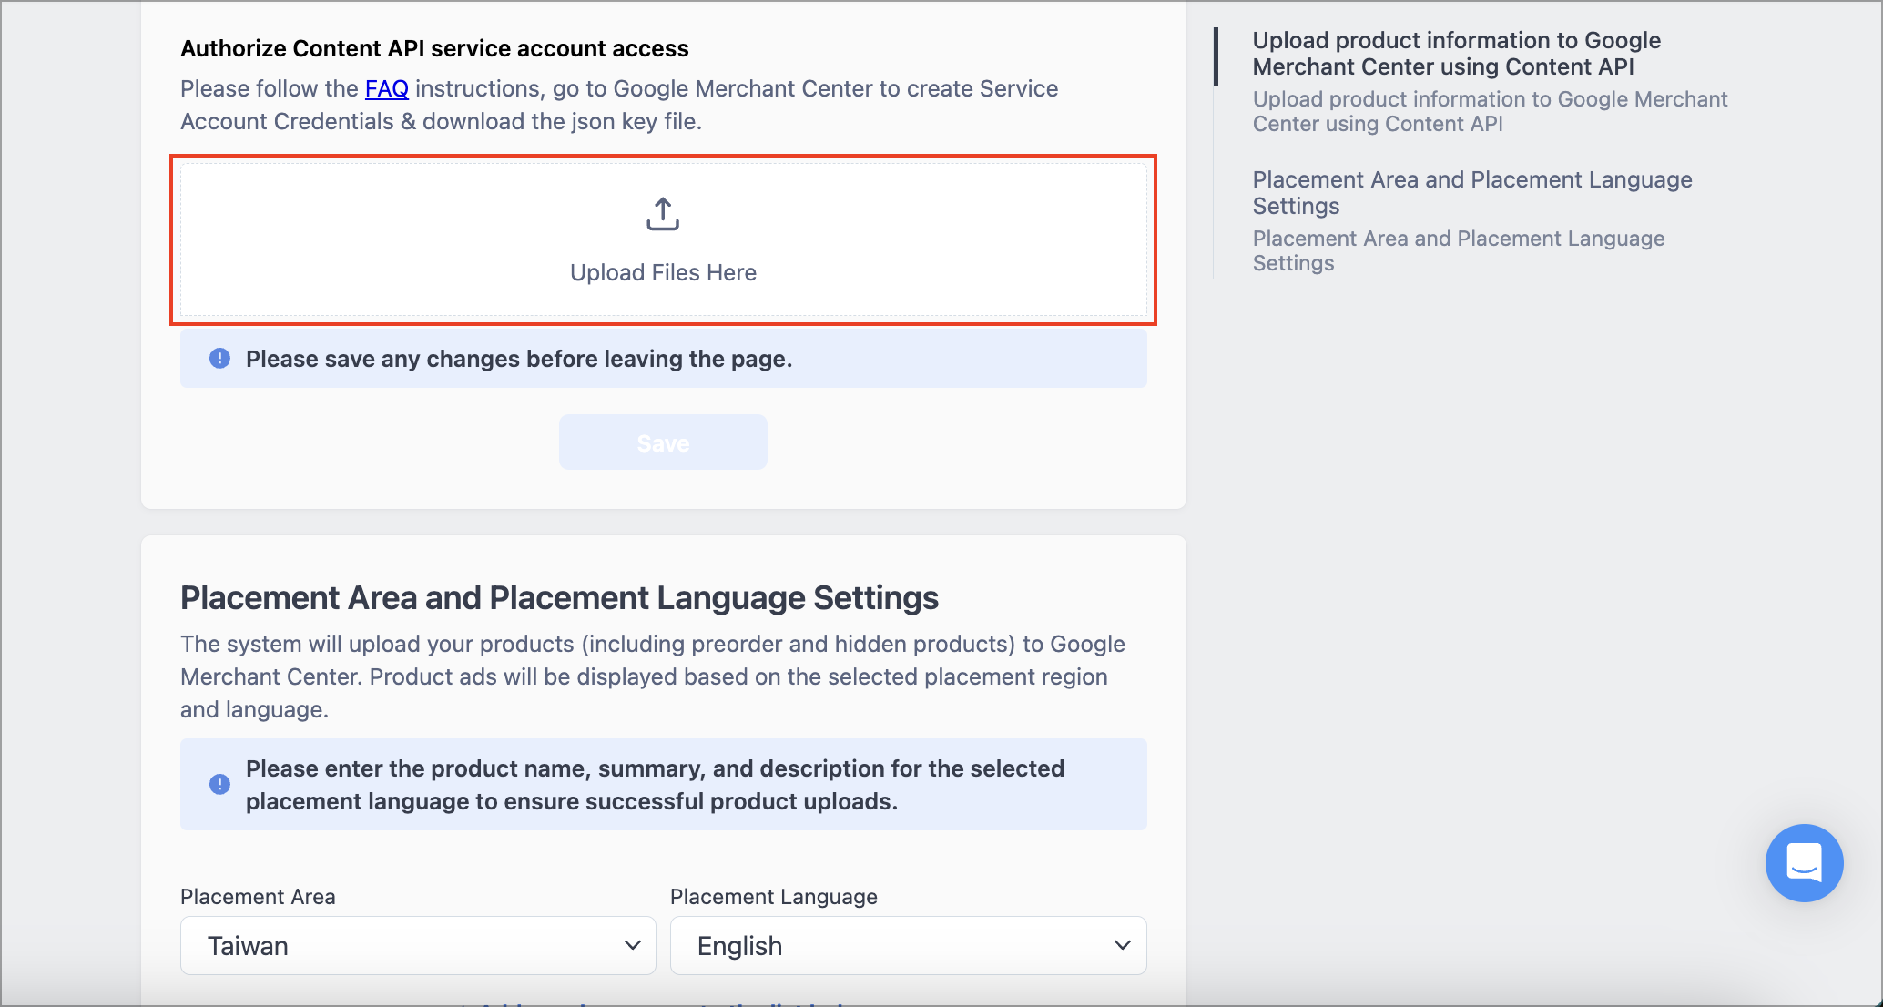This screenshot has width=1883, height=1007.
Task: Click Upload Files Here text
Action: pos(663,272)
